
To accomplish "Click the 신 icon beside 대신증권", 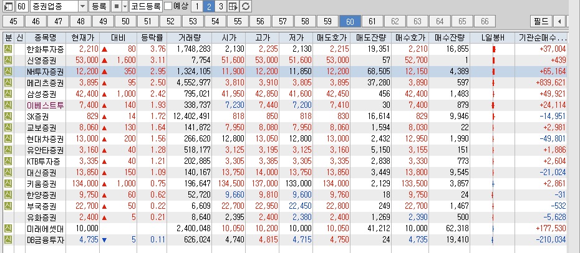I will tap(9, 173).
